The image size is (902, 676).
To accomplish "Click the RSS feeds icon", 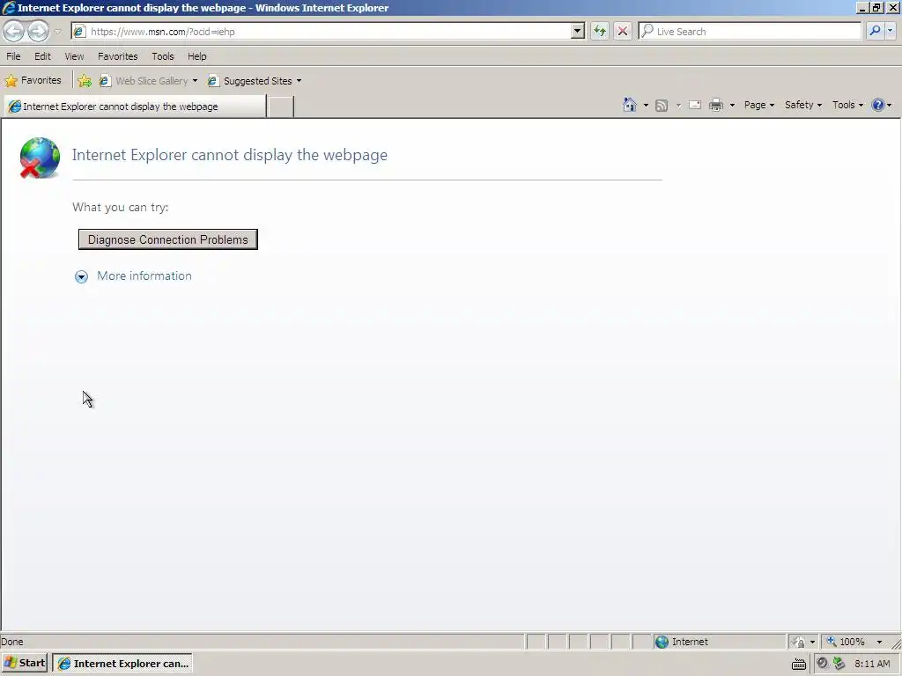I will point(662,106).
